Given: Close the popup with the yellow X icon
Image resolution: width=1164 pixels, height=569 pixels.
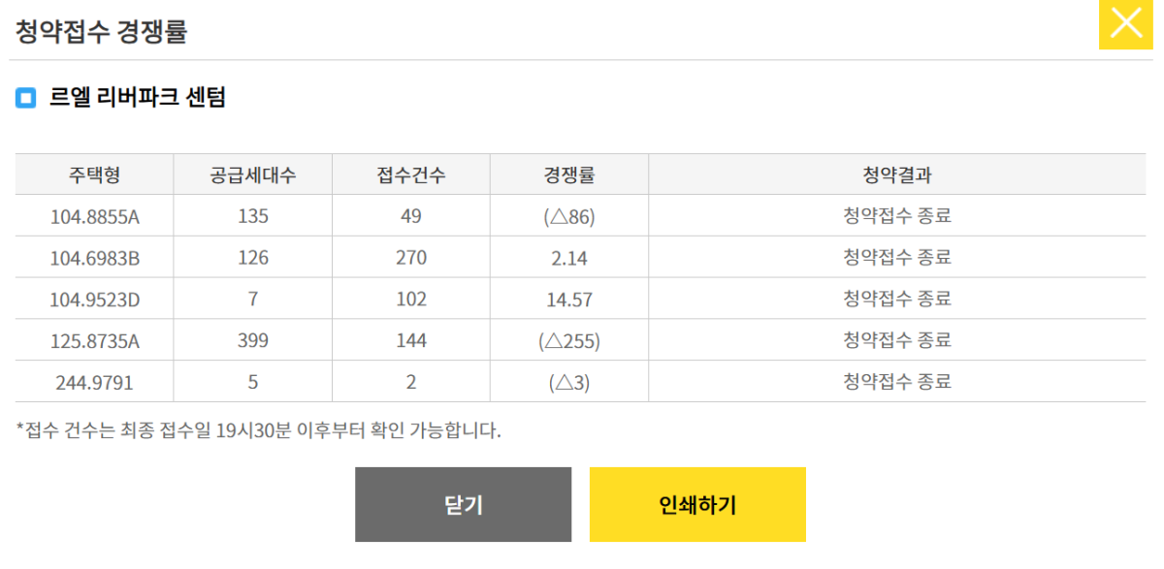Looking at the screenshot, I should (1125, 24).
